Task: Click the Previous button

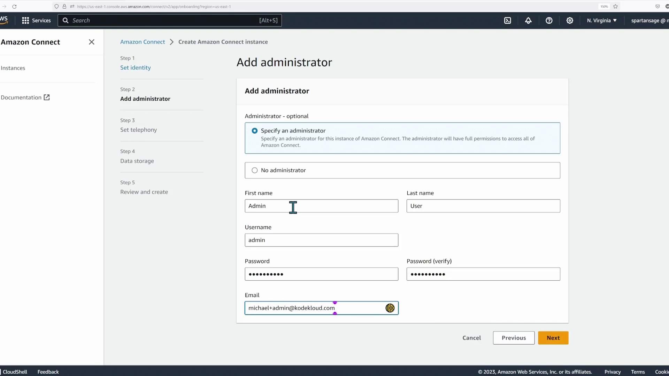Action: coord(514,338)
